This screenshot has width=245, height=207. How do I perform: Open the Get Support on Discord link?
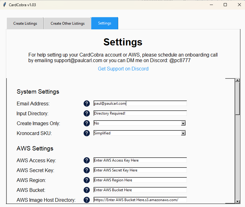pos(123,69)
